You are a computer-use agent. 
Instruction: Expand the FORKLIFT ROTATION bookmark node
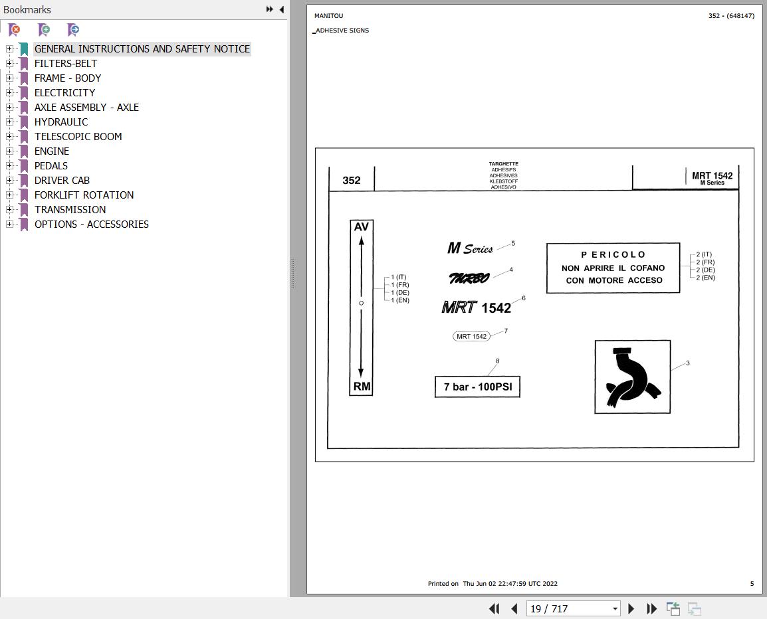click(x=9, y=195)
